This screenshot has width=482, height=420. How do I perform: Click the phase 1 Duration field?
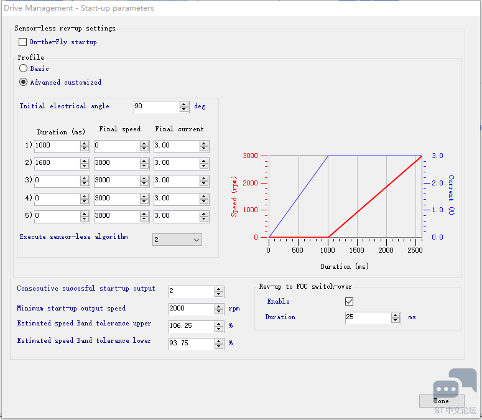tap(57, 146)
